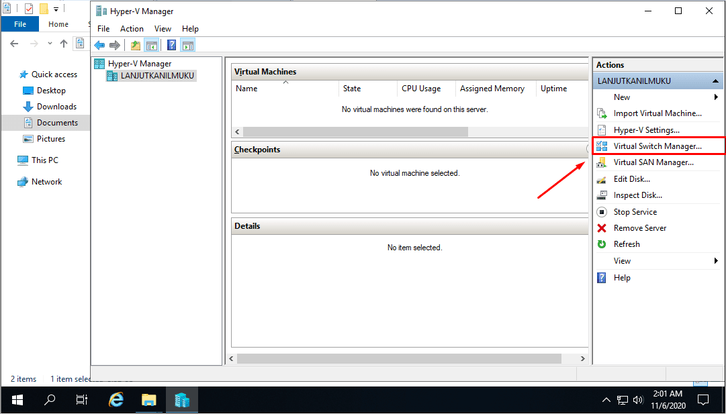Screen dimensions: 726x414
Task: Expand the View submenu arrow in Actions
Action: point(717,261)
